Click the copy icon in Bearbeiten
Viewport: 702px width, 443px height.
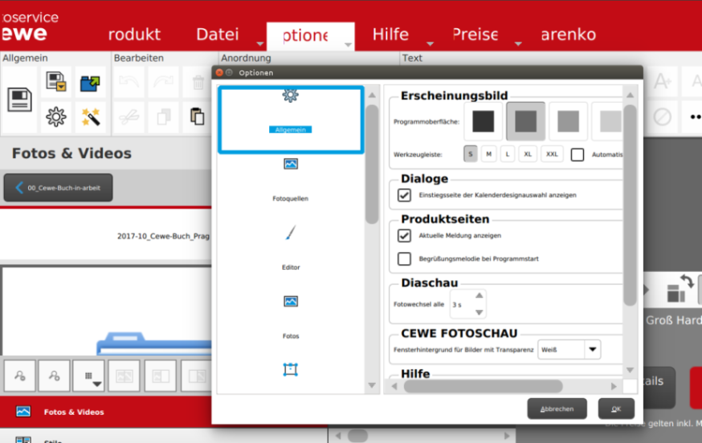163,117
